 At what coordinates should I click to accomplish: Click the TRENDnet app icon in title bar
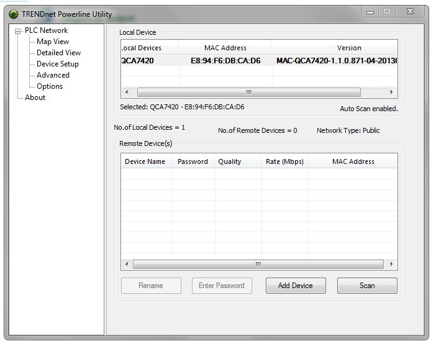14,14
